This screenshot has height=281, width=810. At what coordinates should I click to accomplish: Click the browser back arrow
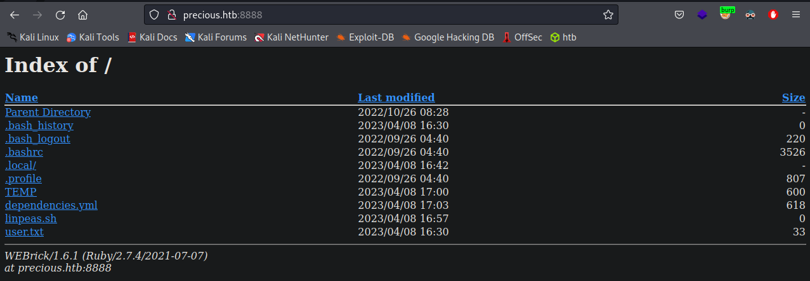coord(15,15)
